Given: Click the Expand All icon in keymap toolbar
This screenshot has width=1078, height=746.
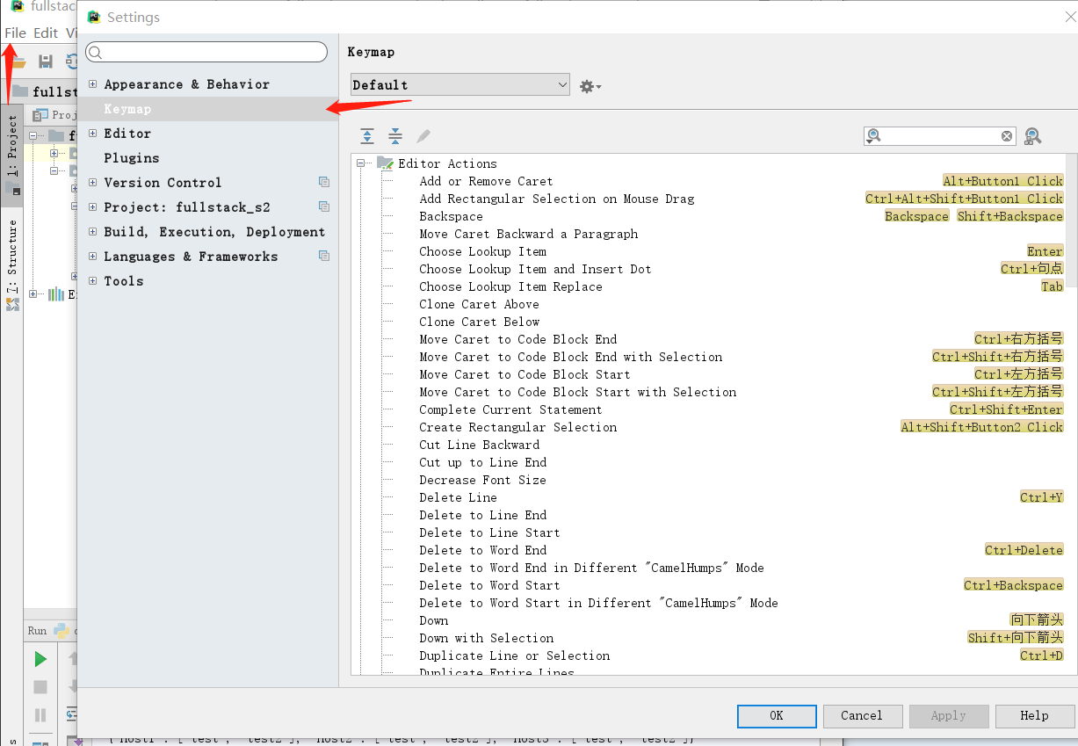Looking at the screenshot, I should click(x=367, y=136).
